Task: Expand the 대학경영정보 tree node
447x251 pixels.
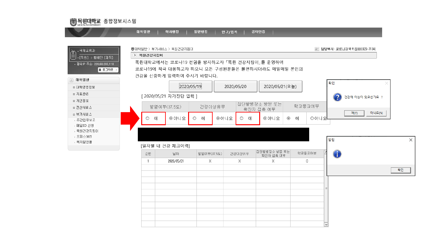Action: click(74, 87)
